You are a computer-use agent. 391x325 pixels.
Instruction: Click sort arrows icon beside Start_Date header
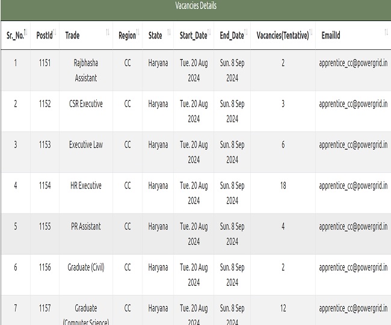tap(209, 32)
